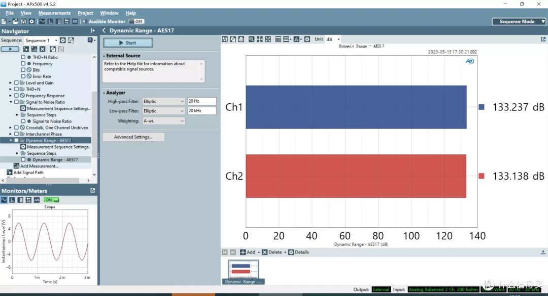Click the Add Measurement to sequence icon
Screen dimensions: 548x296
click(x=35, y=49)
